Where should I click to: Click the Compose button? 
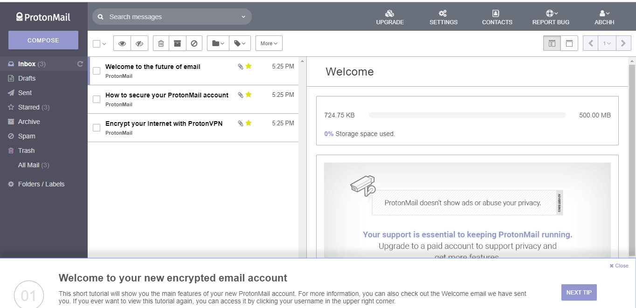pos(43,40)
